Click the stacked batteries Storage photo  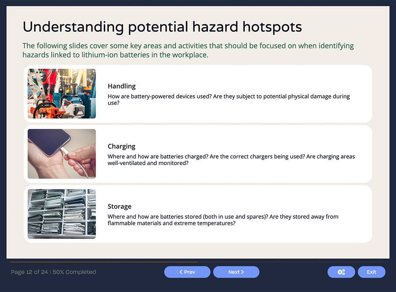pos(61,214)
